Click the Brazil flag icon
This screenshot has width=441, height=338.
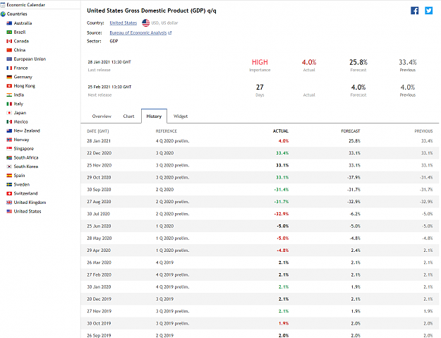click(x=9, y=32)
